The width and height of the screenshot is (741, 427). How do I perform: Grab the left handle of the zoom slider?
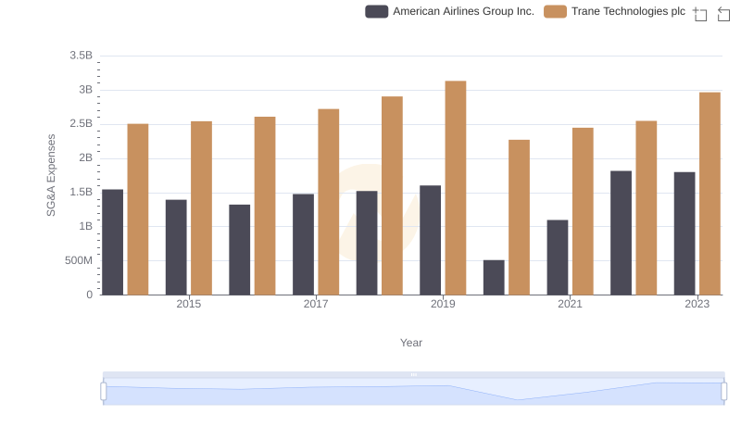tap(104, 392)
